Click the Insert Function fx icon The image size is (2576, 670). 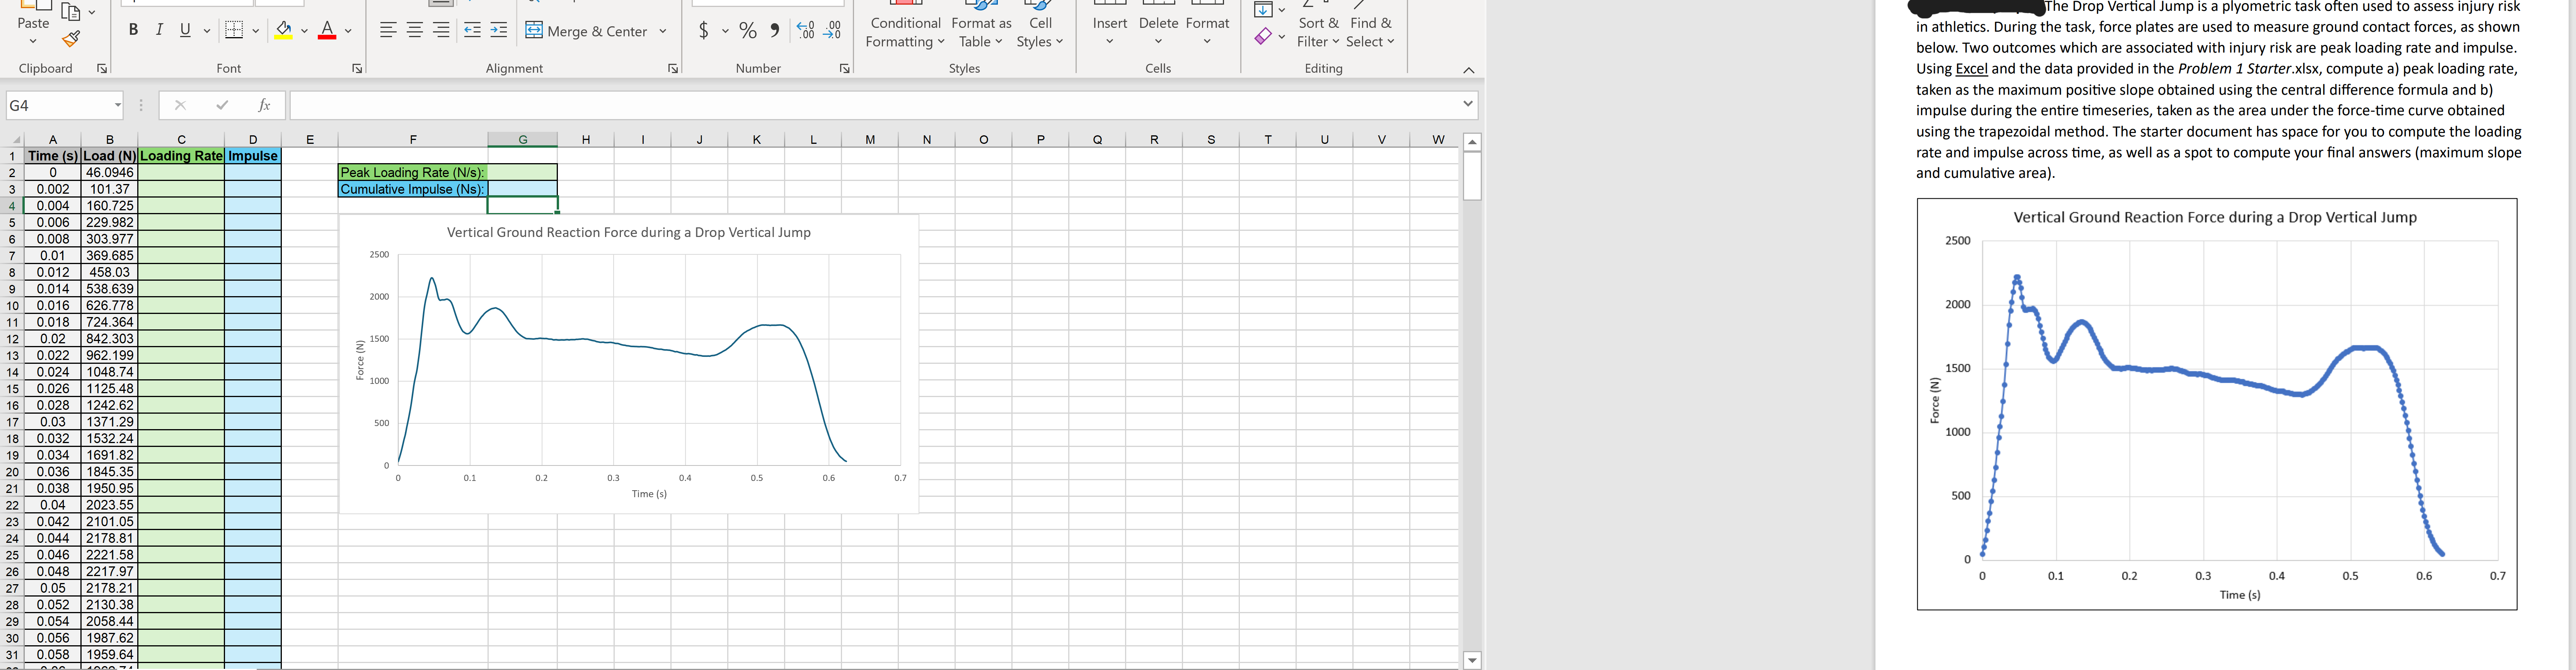point(264,105)
